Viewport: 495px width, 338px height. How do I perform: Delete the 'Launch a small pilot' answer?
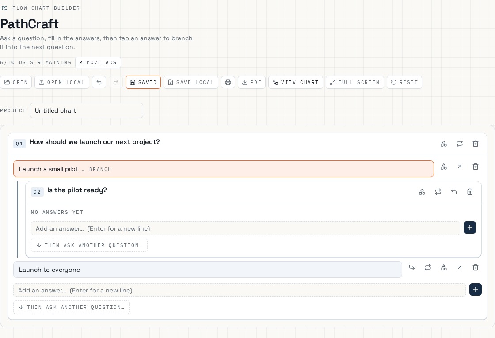tap(476, 167)
